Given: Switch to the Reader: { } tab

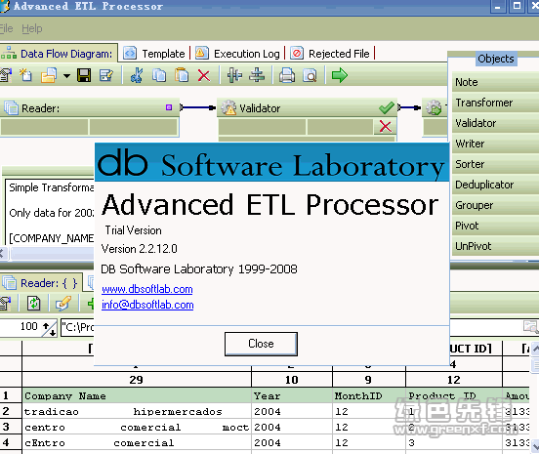Looking at the screenshot, I should pos(41,283).
